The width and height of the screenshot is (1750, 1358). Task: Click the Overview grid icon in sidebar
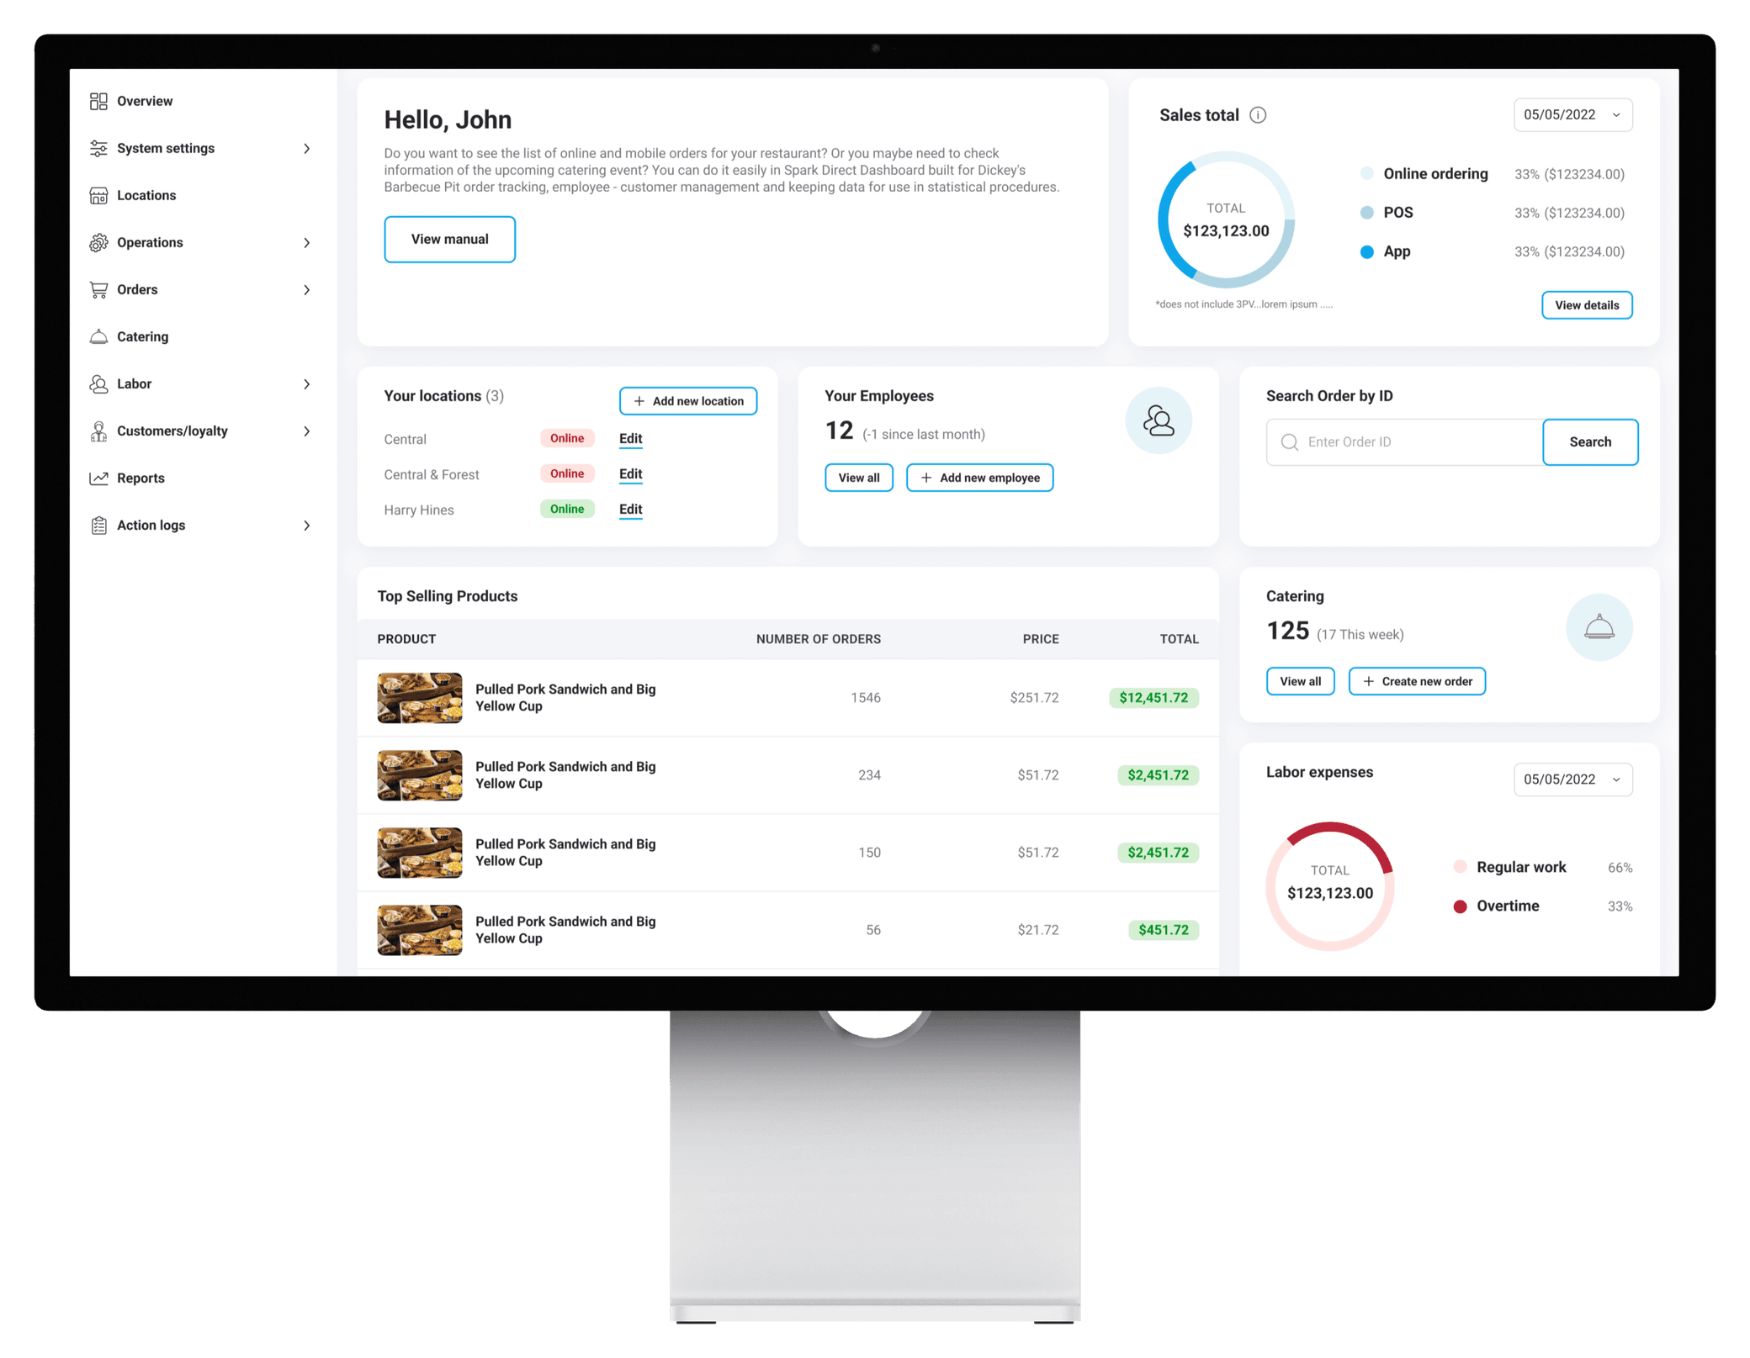[x=98, y=101]
